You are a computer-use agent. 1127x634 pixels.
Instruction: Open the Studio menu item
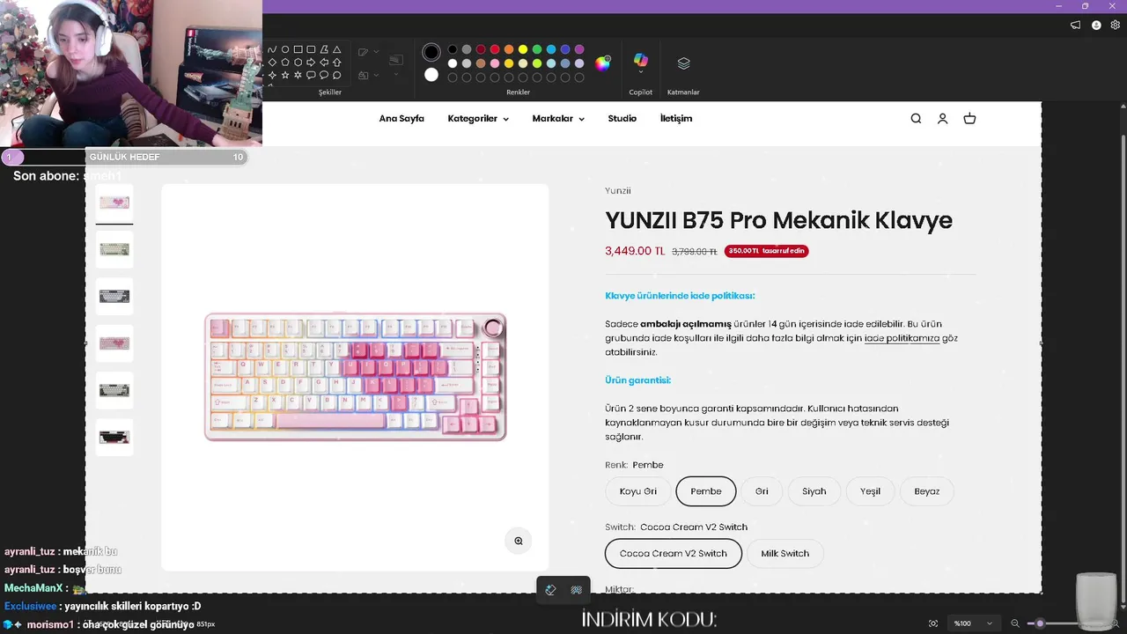(622, 119)
